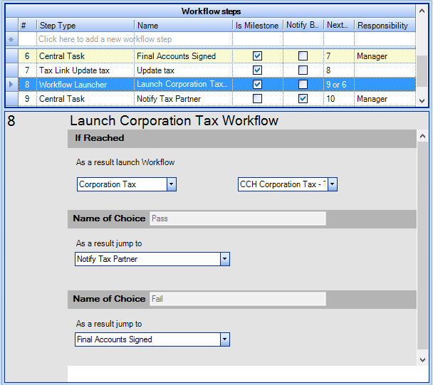This screenshot has width=433, height=385.
Task: Select the Final Accounts Signed name cell
Action: (183, 56)
